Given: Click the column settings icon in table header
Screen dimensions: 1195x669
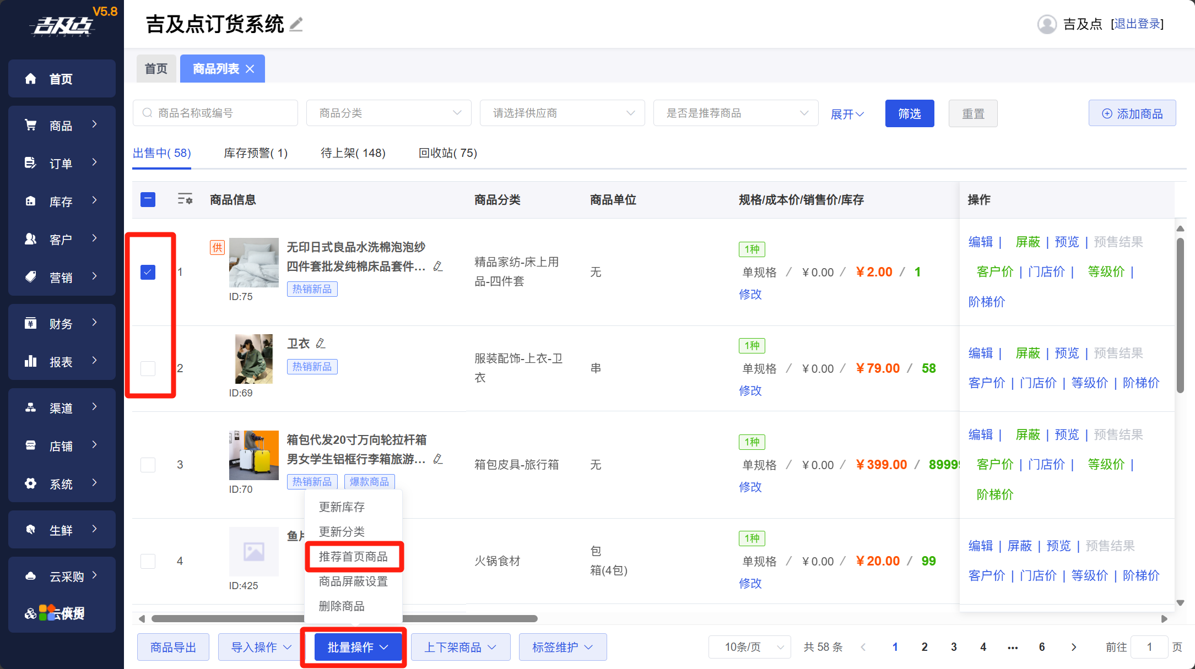Looking at the screenshot, I should click(x=185, y=199).
